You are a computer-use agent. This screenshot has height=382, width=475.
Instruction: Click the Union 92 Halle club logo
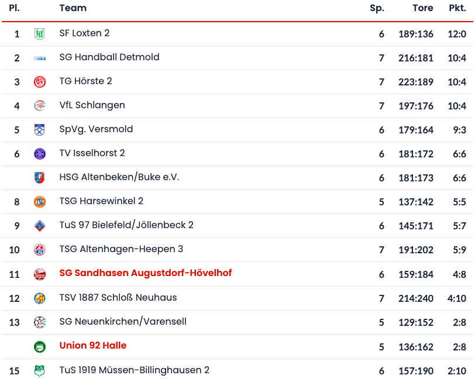pos(39,346)
